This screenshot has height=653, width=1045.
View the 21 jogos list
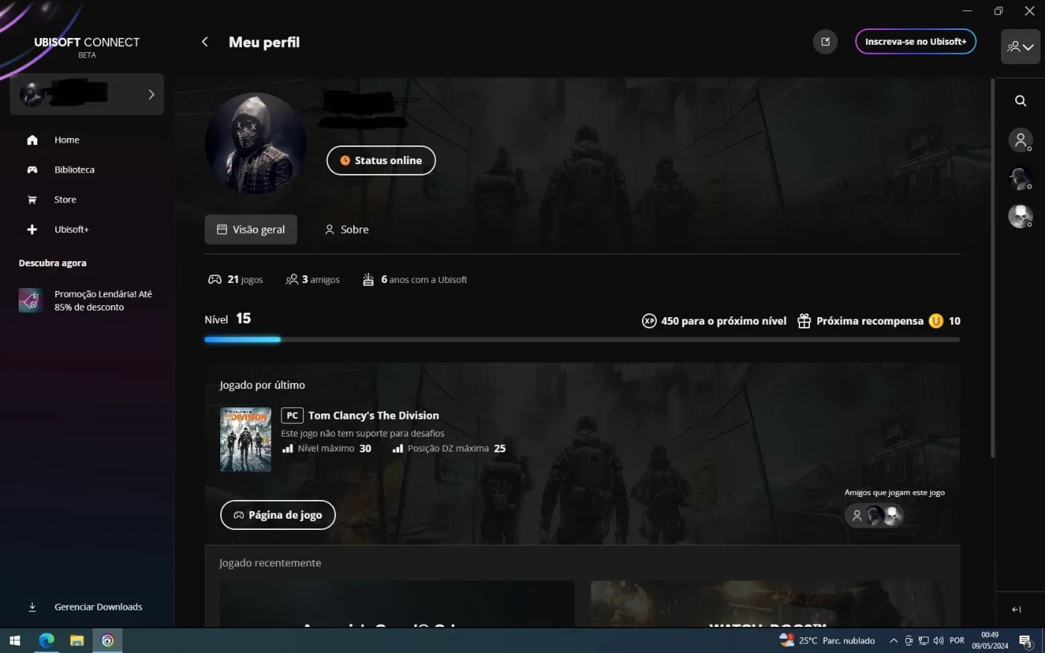[x=235, y=279]
